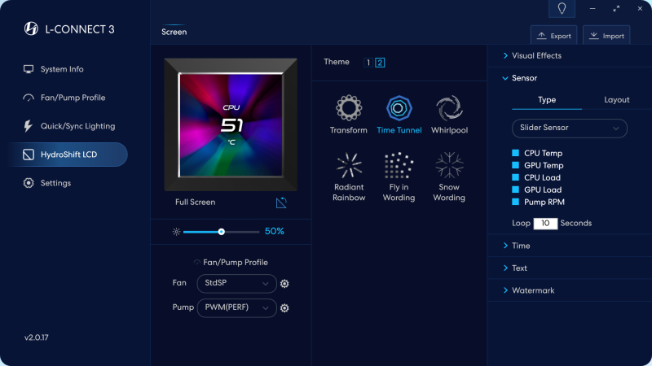652x366 pixels.
Task: Click the Export button
Action: (x=553, y=36)
